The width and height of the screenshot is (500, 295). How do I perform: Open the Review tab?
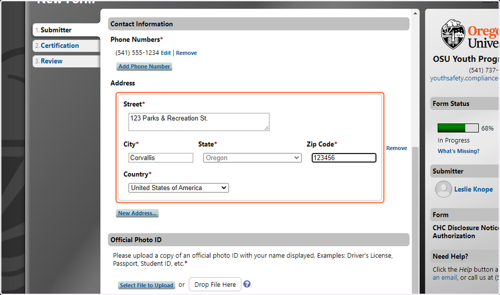pos(66,61)
